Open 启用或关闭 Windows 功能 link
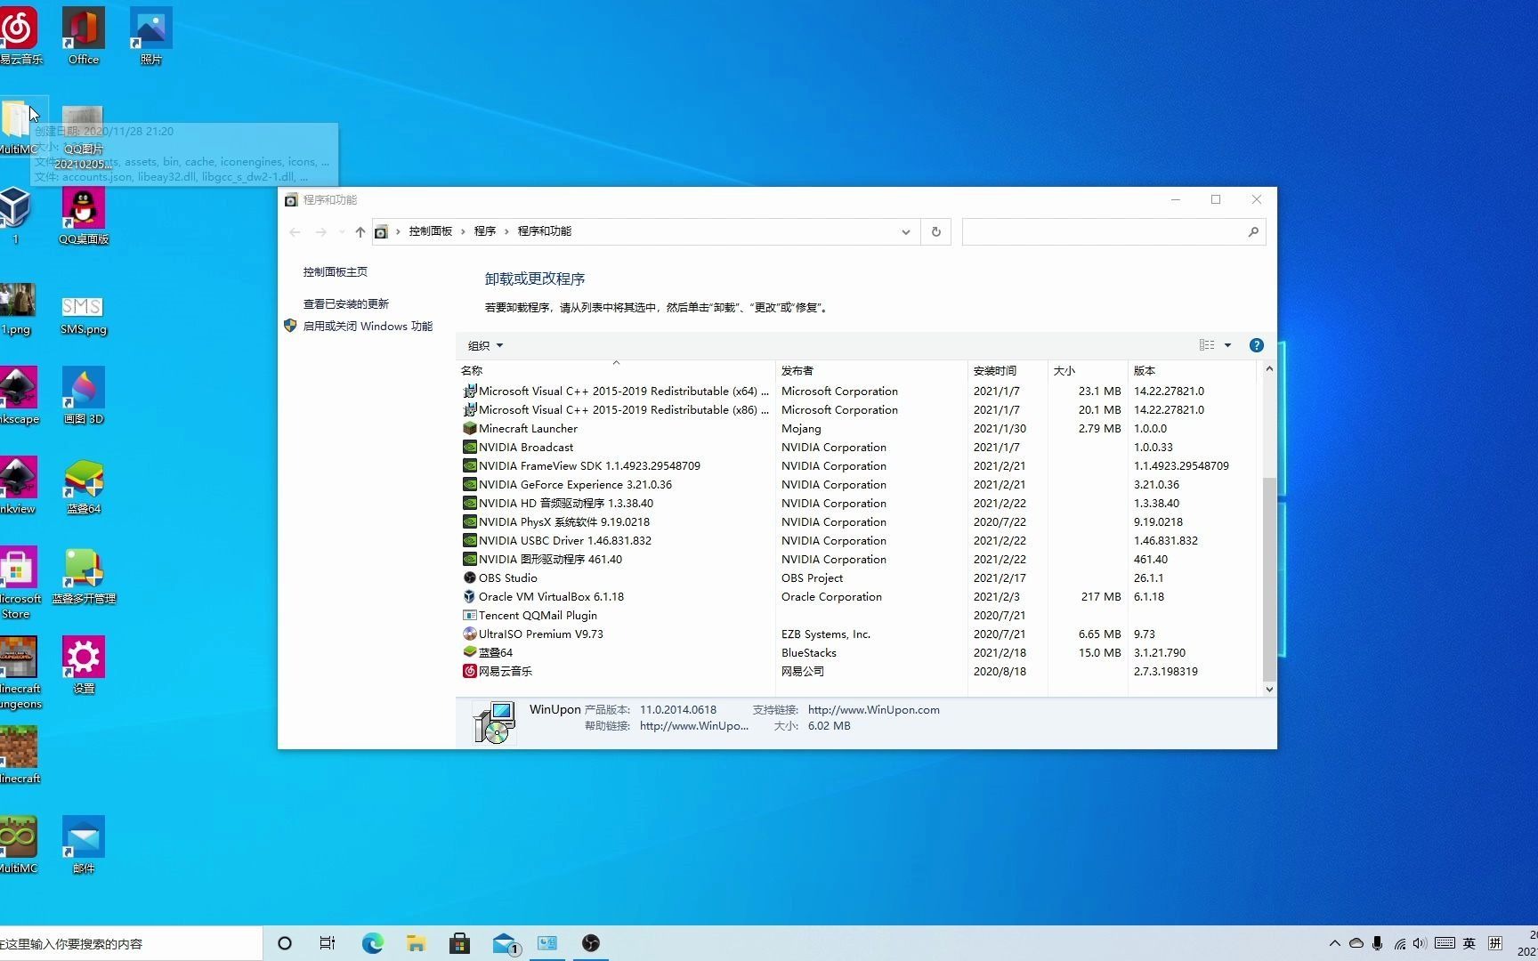 [x=368, y=327]
